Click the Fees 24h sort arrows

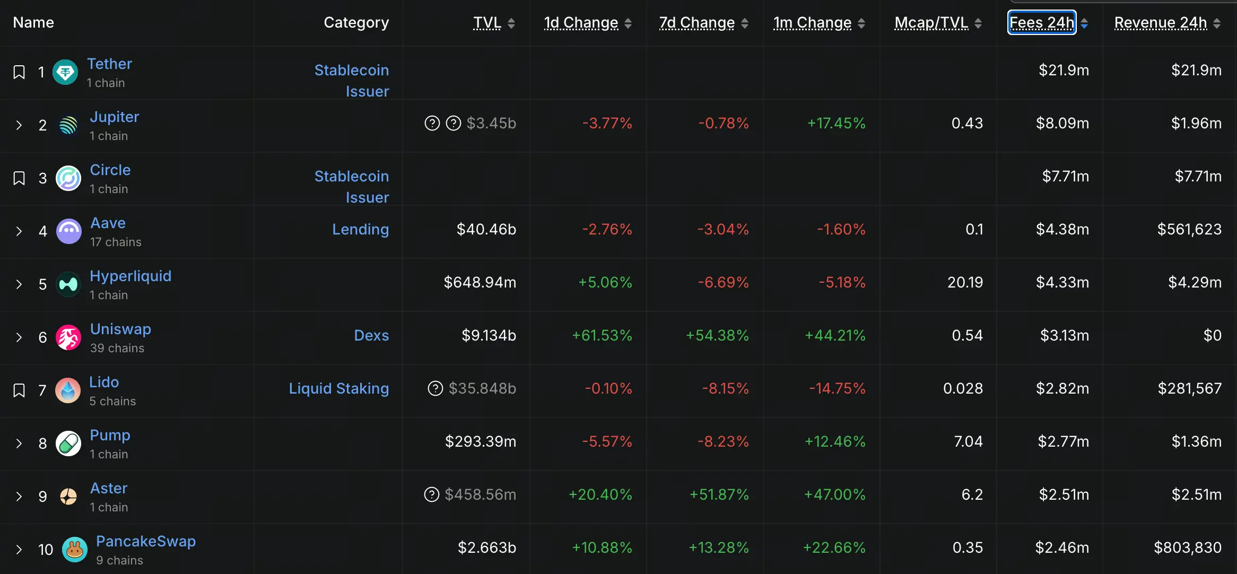coord(1084,23)
